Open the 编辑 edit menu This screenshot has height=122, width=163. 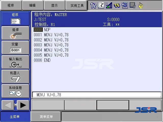point(32,5)
